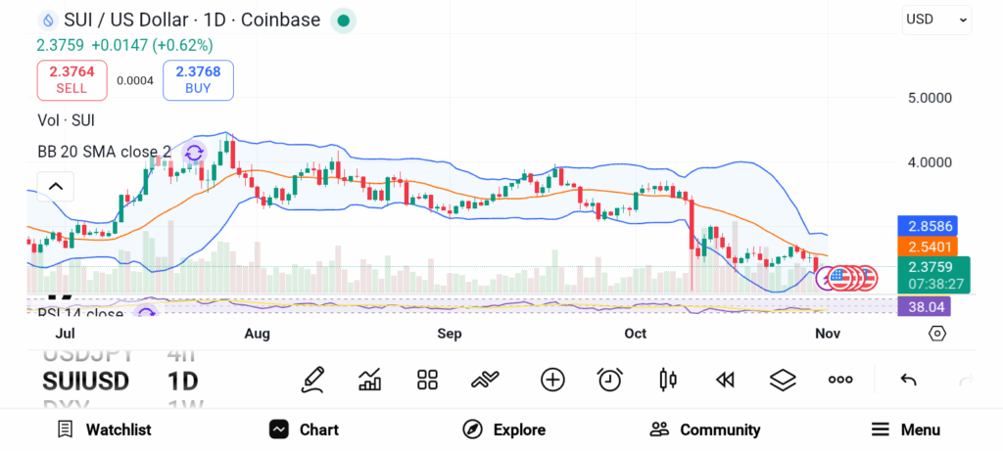Collapse the indicator legend chevron
This screenshot has width=1003, height=451.
[56, 186]
